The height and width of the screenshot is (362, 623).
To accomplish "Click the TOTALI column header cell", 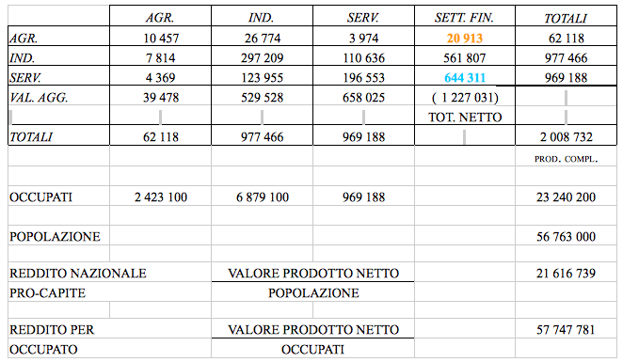I will 566,18.
